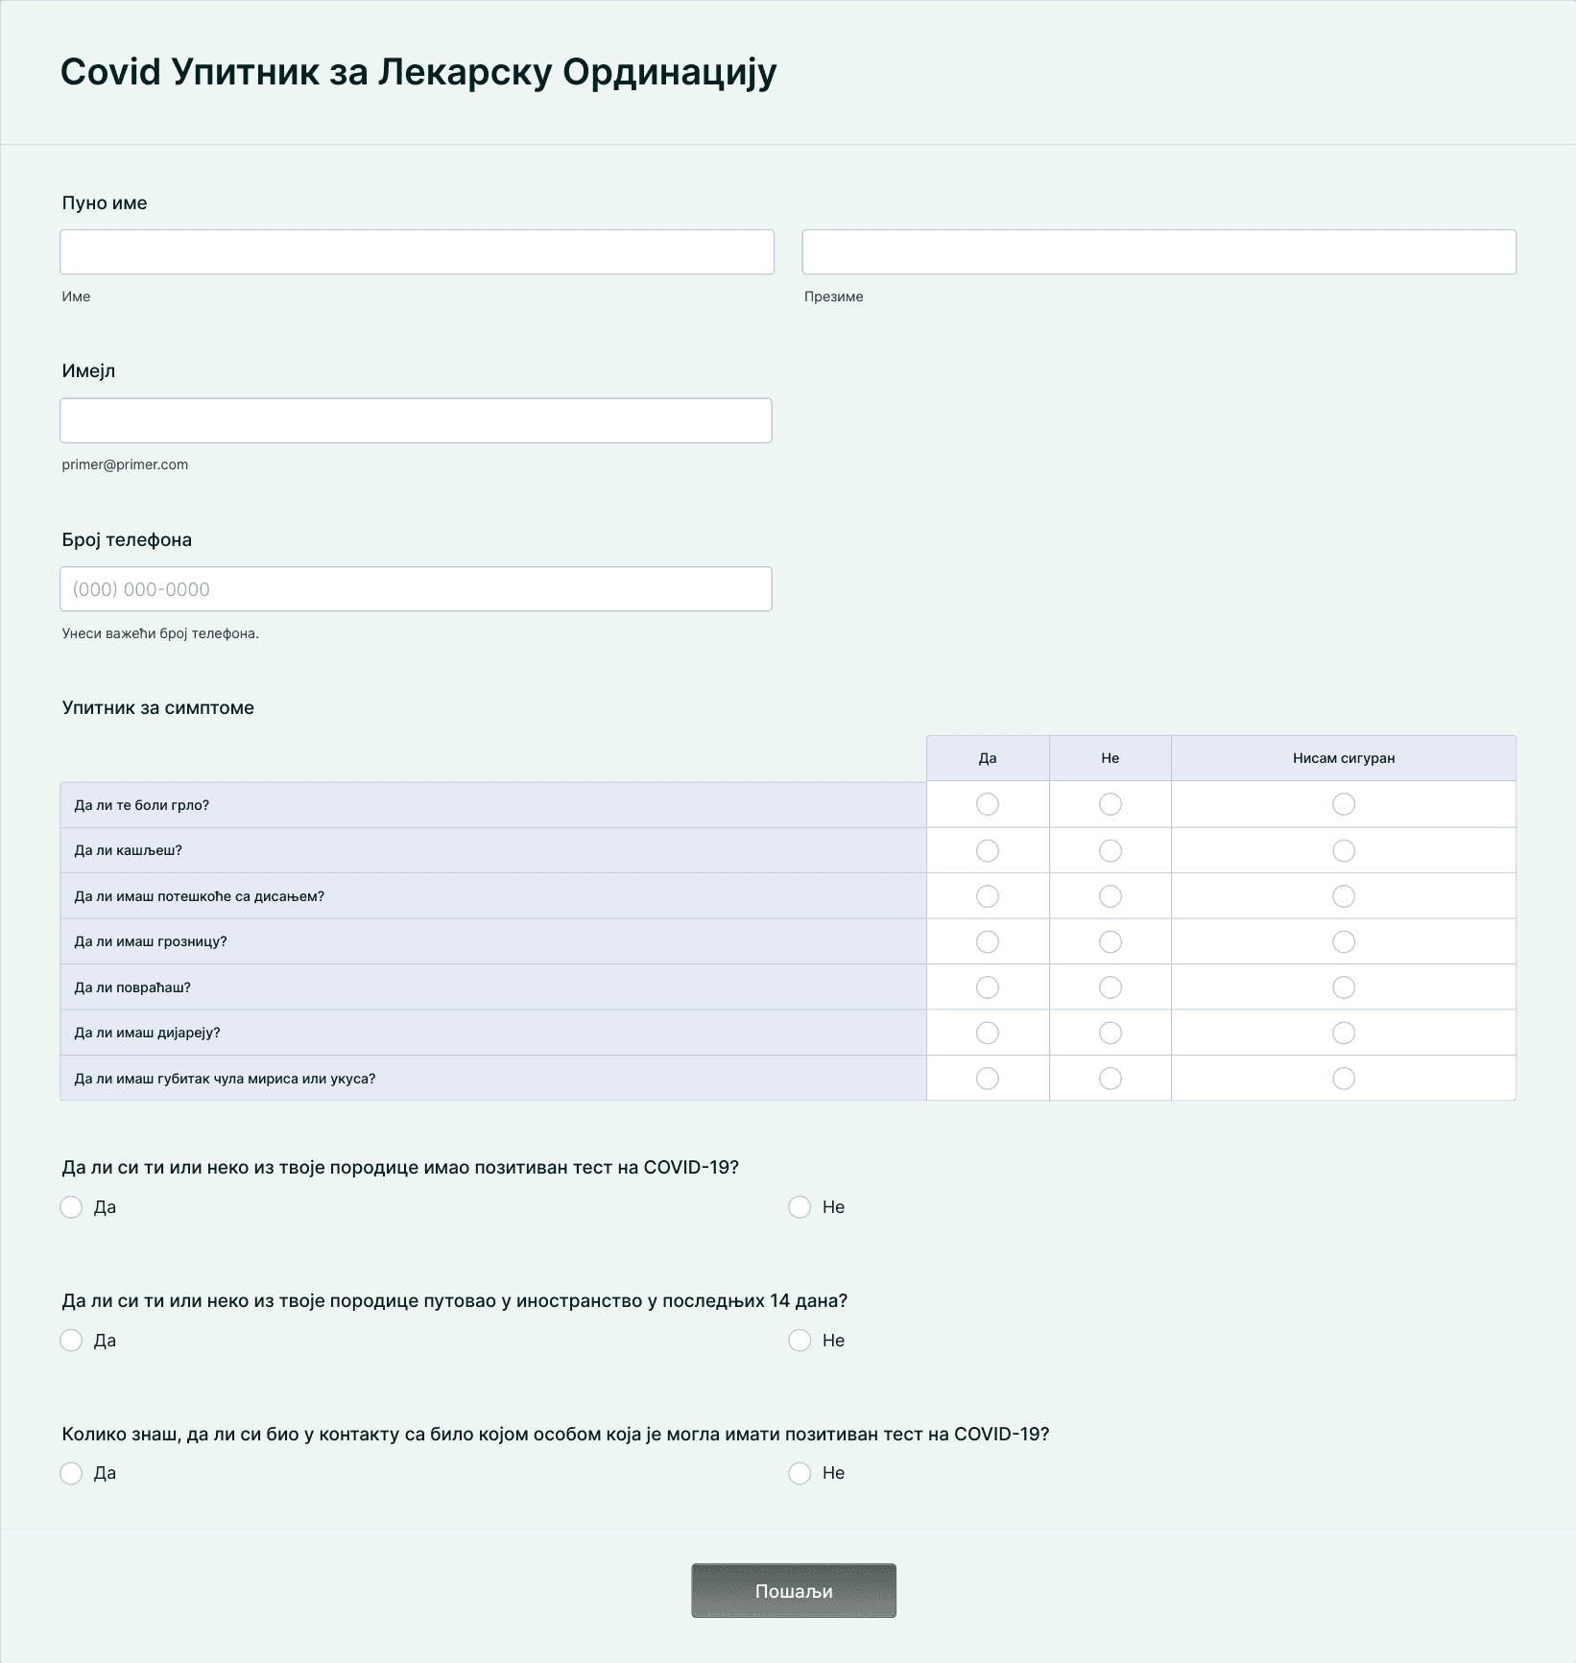
Task: Select Не for 'Да ли кашљеш?'
Action: (1110, 850)
